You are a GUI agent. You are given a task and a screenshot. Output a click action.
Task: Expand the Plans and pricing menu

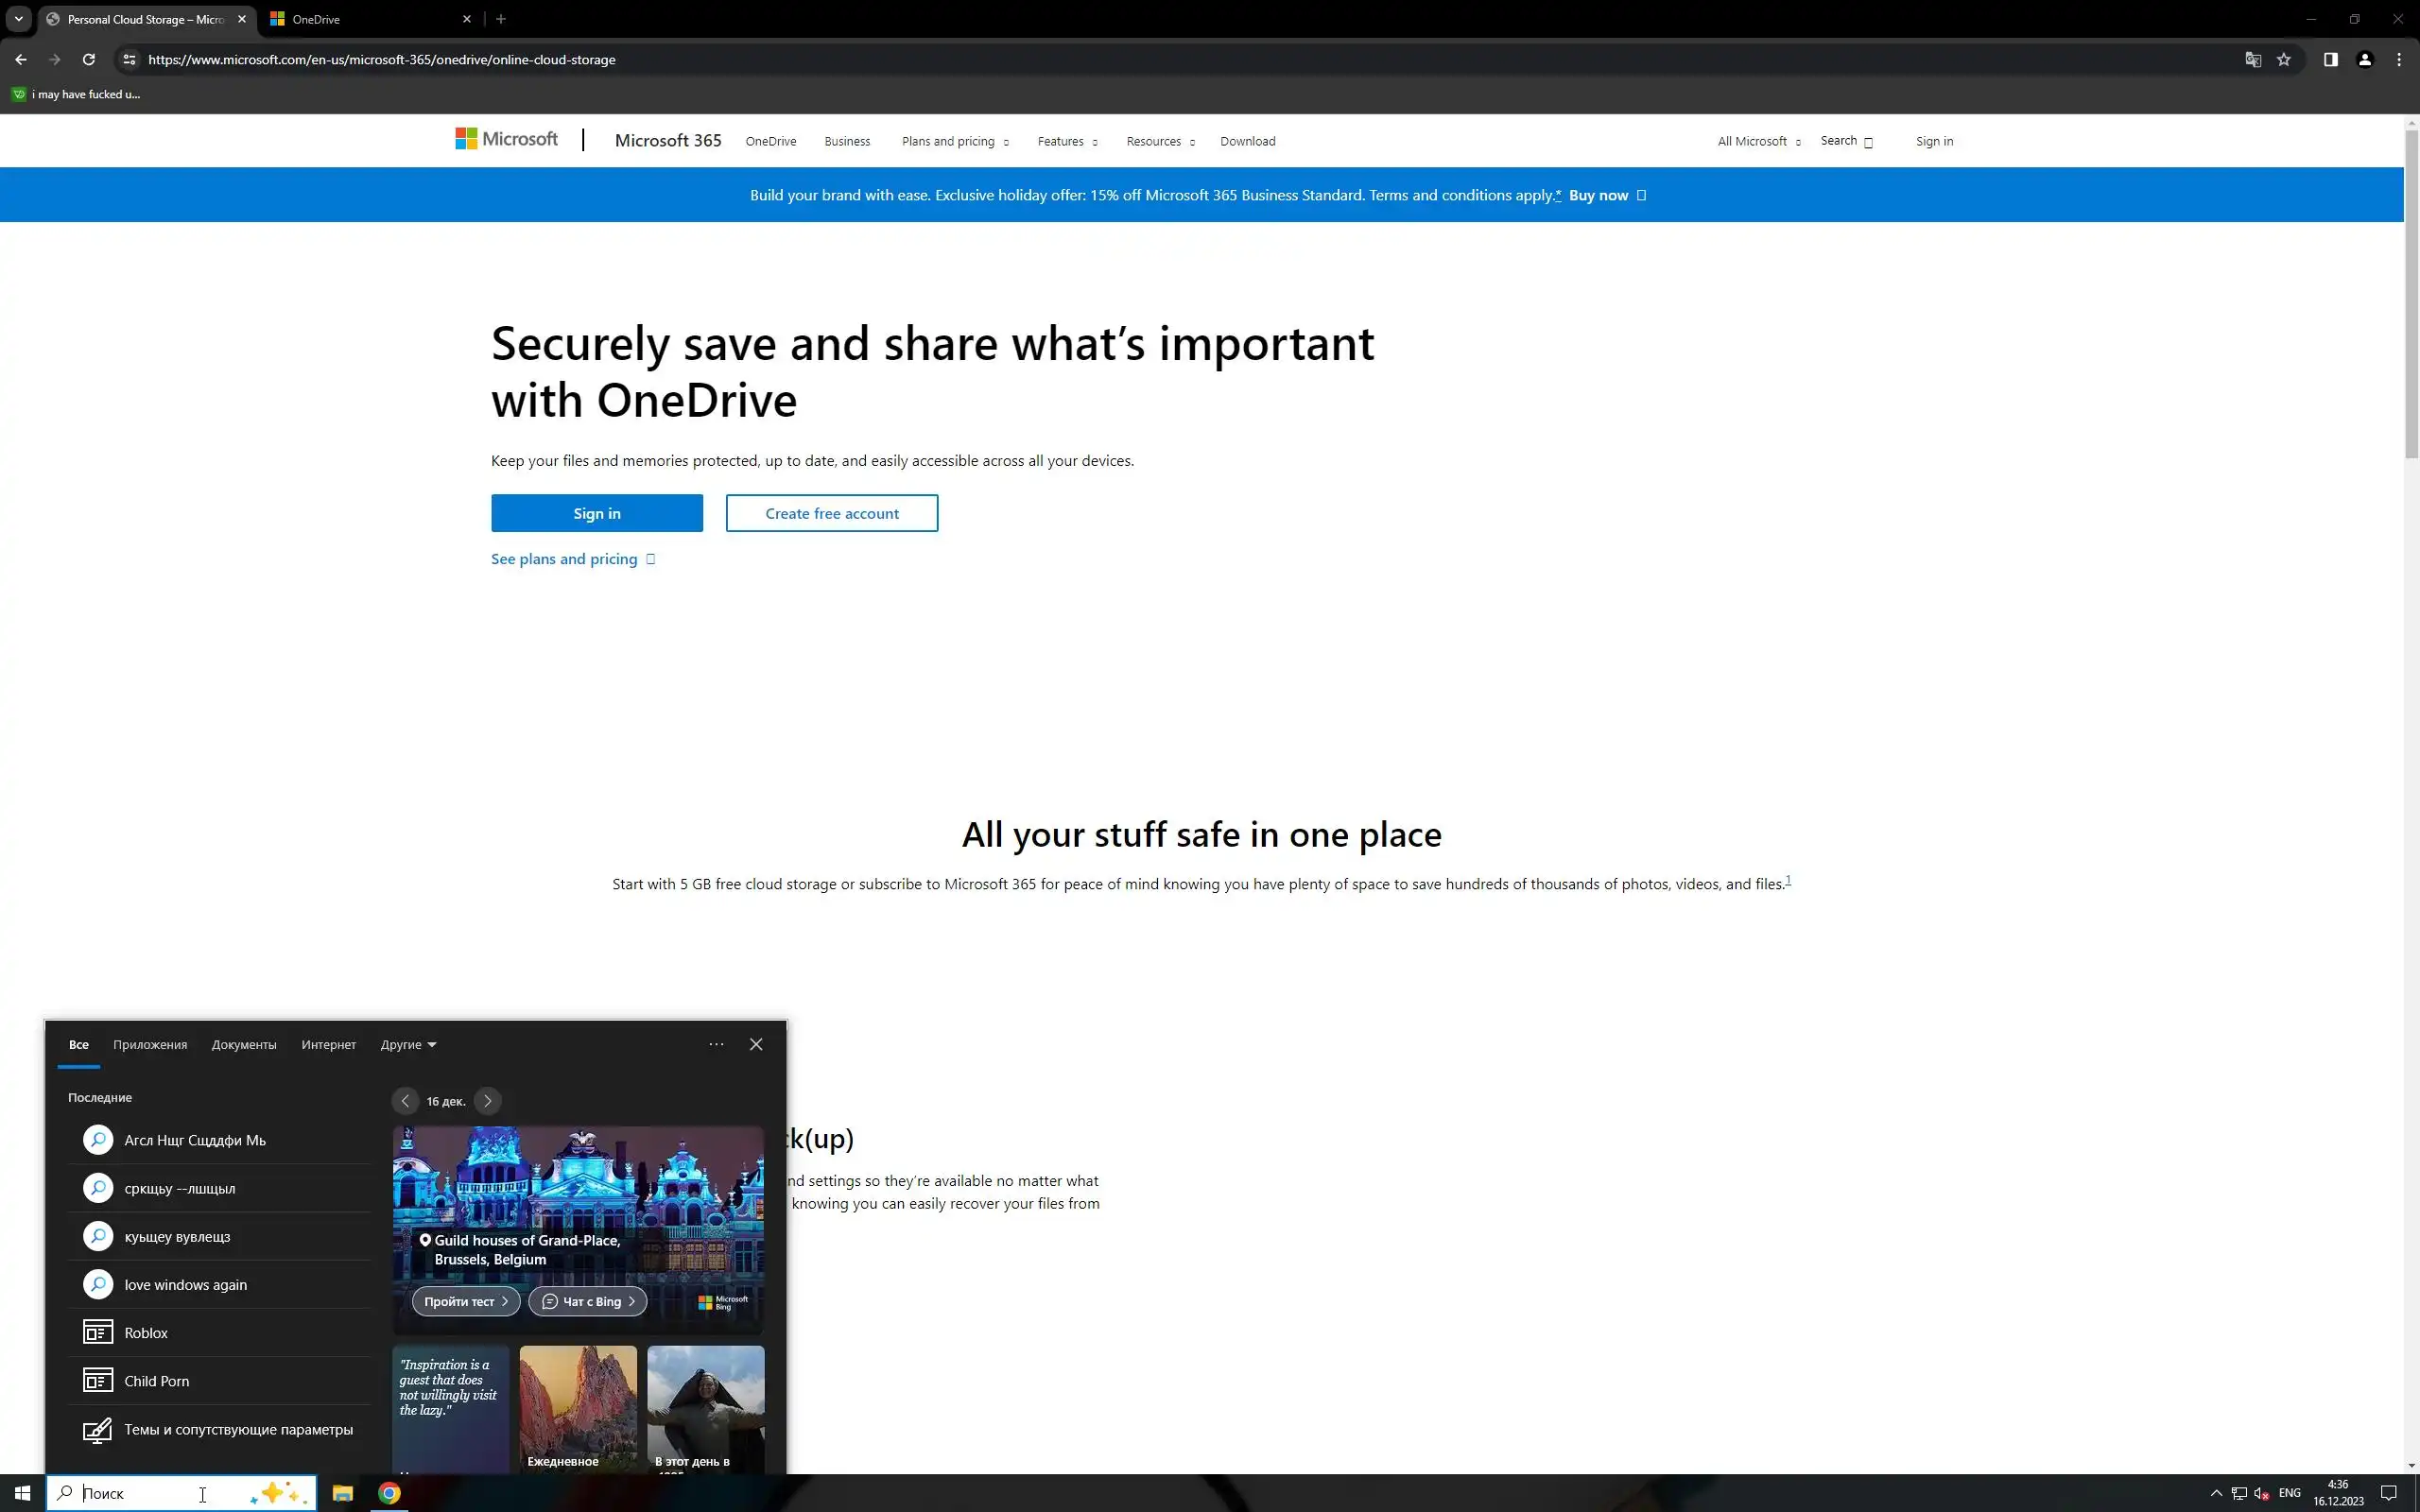click(x=955, y=141)
